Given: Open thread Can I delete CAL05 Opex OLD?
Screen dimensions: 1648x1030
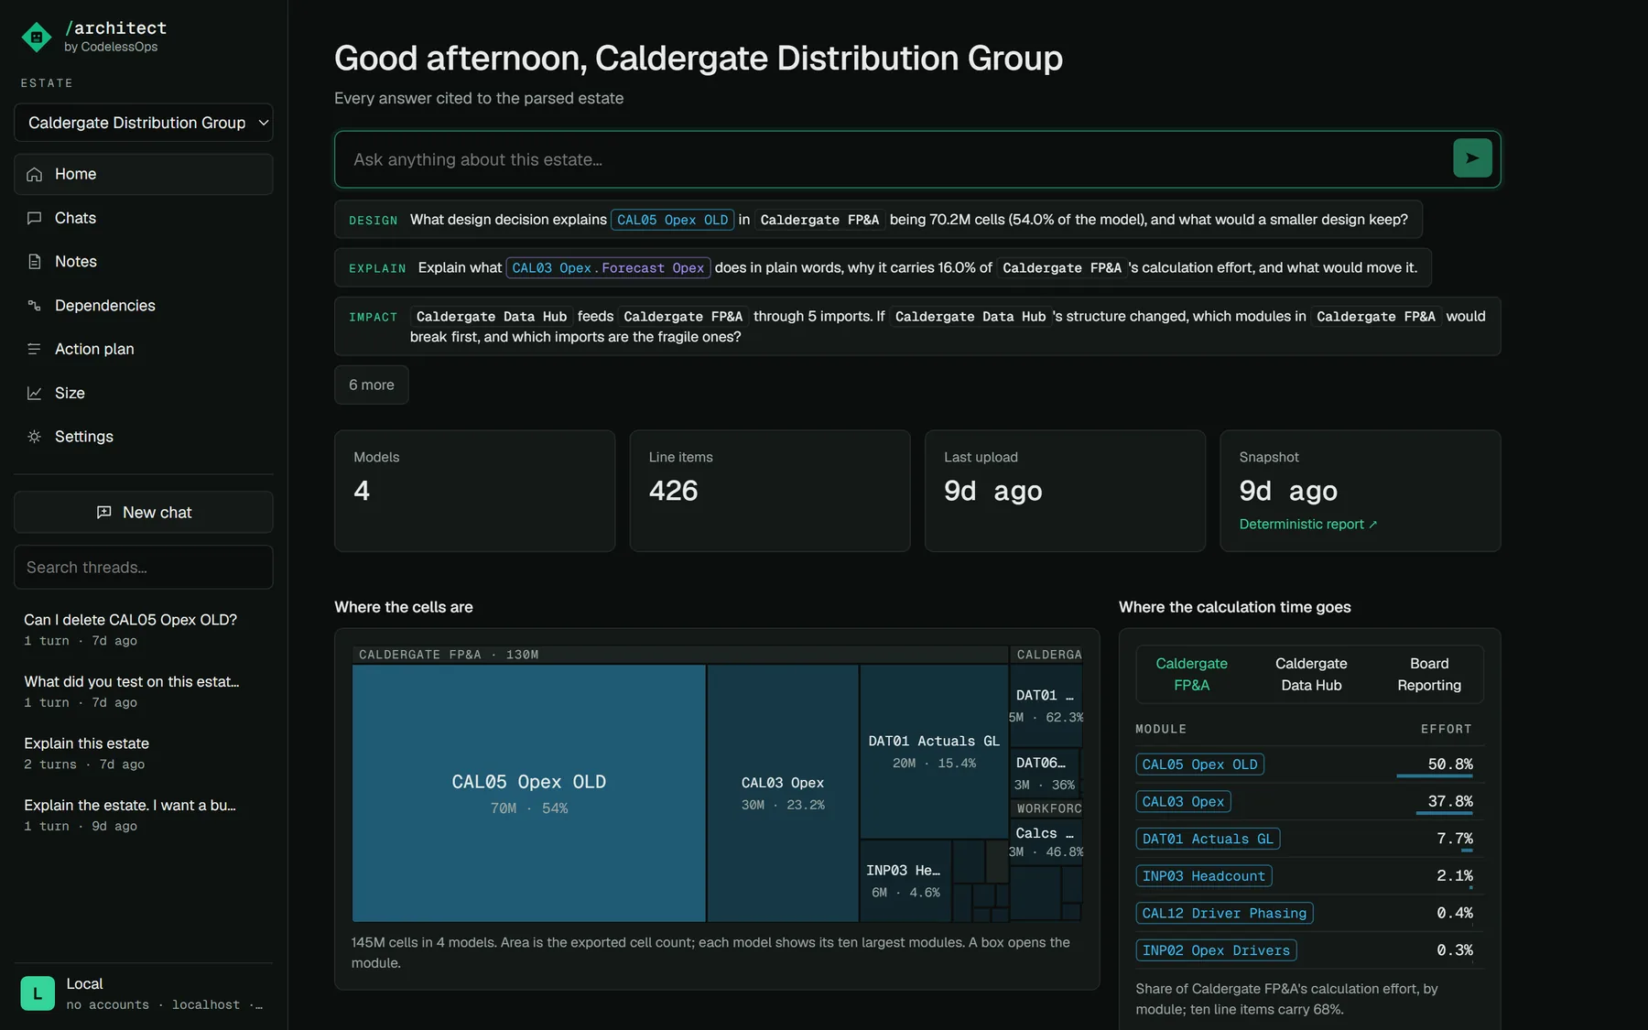Looking at the screenshot, I should (x=144, y=629).
